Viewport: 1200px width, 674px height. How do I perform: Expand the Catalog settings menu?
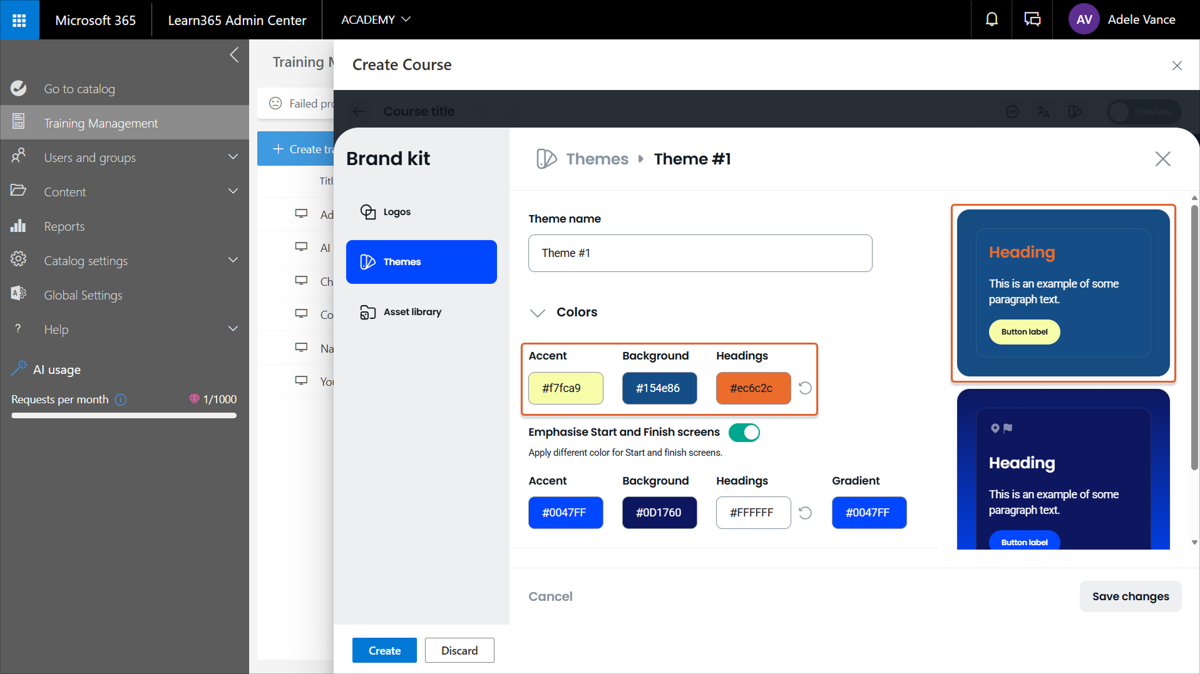pos(233,261)
